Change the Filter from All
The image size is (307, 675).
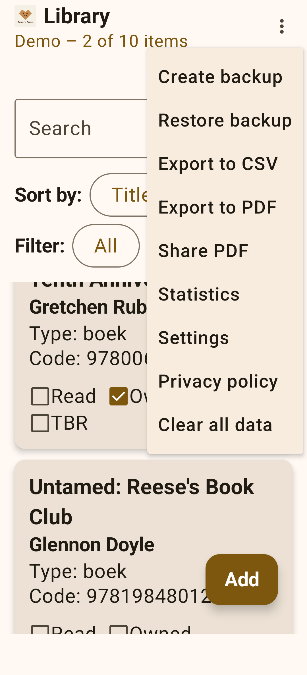click(106, 246)
